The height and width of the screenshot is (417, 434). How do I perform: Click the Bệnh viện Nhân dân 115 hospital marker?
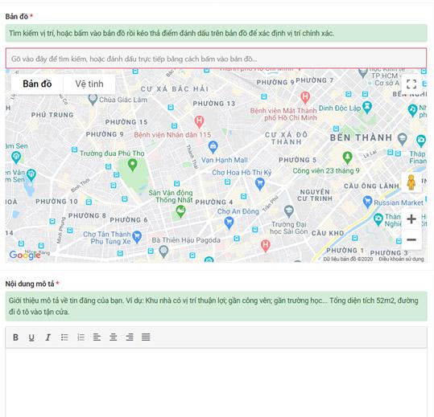coord(199,122)
